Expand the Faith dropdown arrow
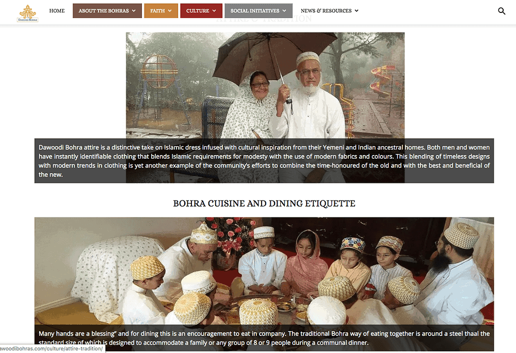Viewport: 516px width, 353px height. tap(170, 10)
